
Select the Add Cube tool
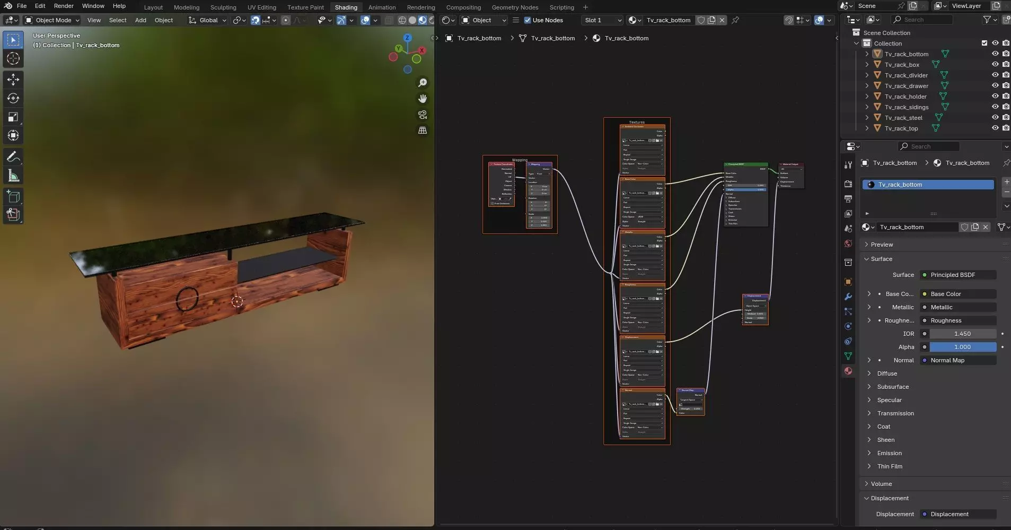[13, 197]
